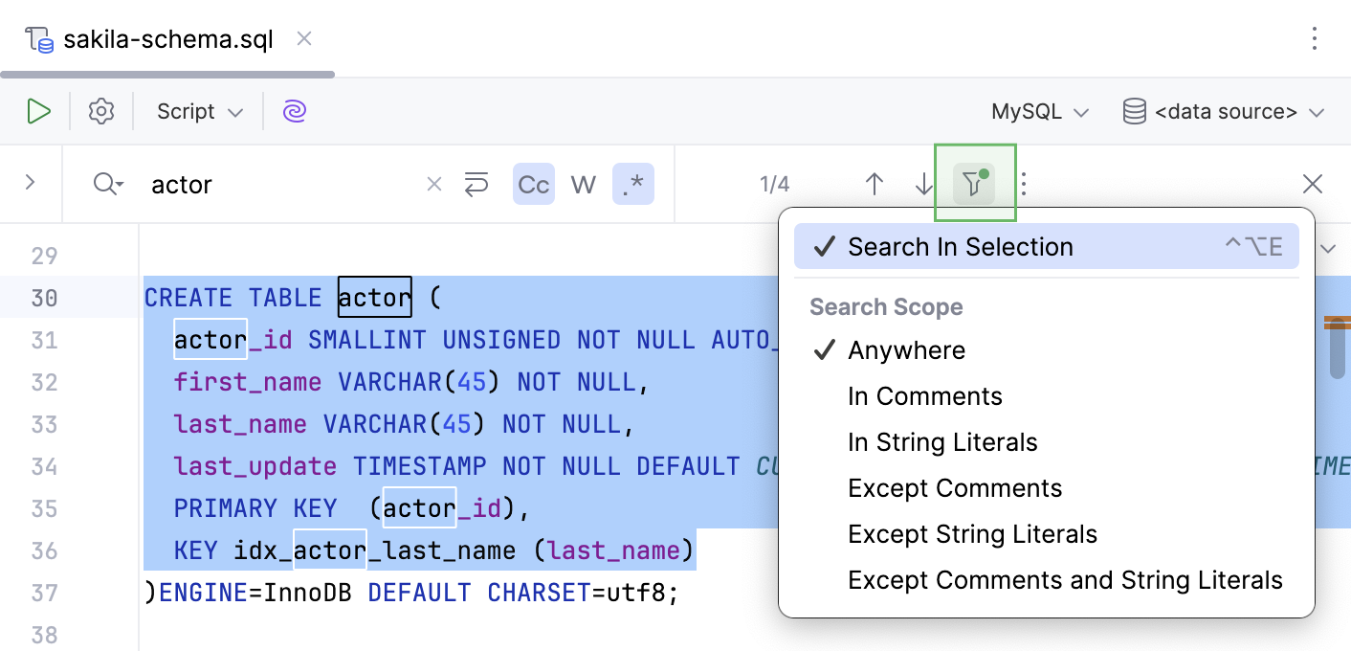
Task: Run the SQL script
Action: [39, 111]
